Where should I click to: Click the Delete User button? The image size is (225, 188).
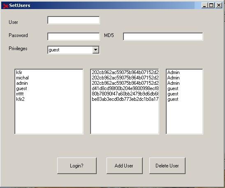coord(167,166)
